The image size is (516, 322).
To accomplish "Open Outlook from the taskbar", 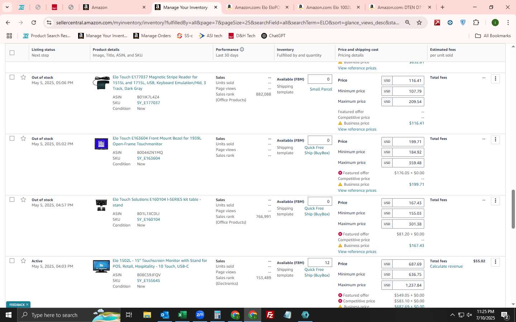I will point(164,315).
